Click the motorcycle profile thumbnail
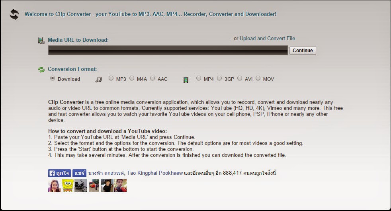Viewport: 391px width, 211px height. point(81,185)
